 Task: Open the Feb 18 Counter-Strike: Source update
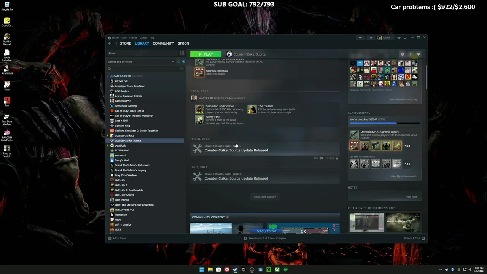click(265, 148)
